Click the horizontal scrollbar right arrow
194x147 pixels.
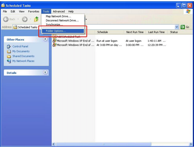[191, 144]
